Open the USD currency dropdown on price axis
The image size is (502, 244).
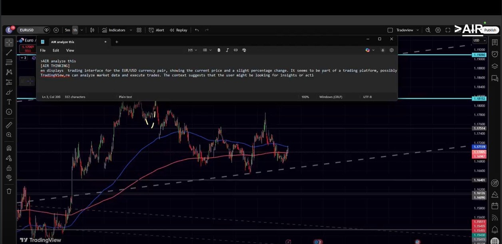pyautogui.click(x=479, y=40)
